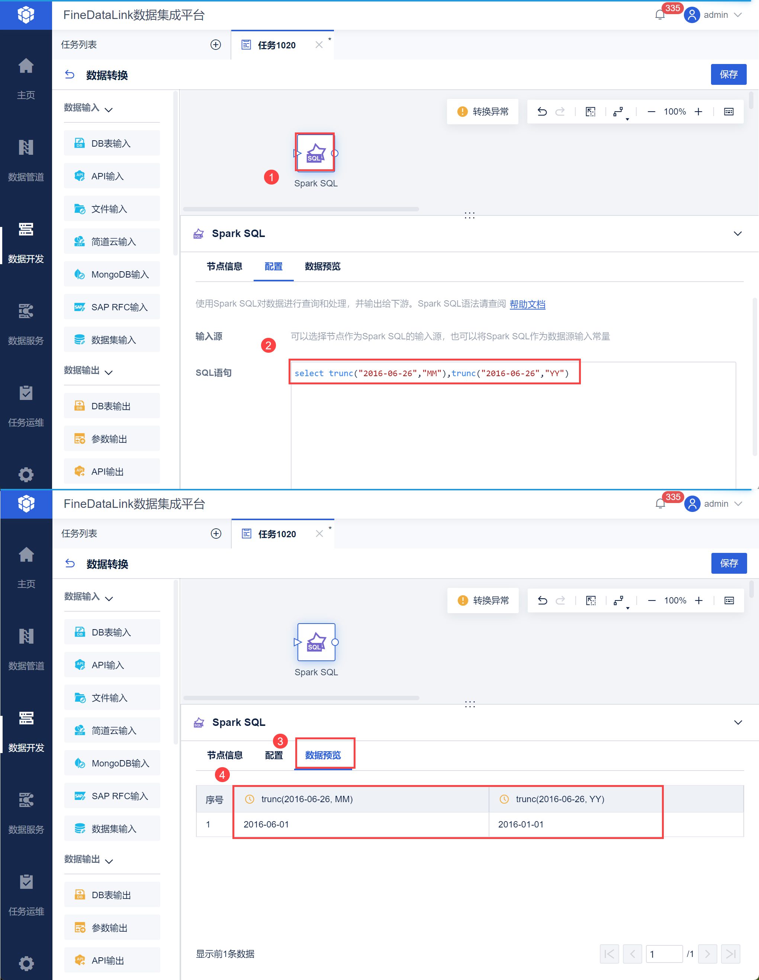Screen dimensions: 759x980
Task: Select the Spark SQL node on canvas
Action: tap(315, 153)
